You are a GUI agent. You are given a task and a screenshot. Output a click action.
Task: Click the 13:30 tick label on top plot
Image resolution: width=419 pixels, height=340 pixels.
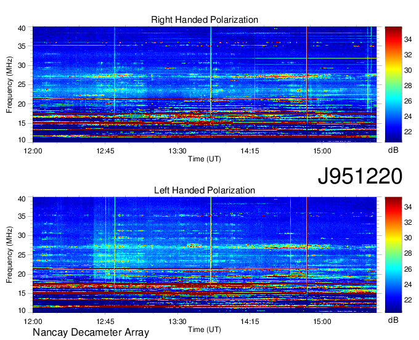tap(177, 151)
